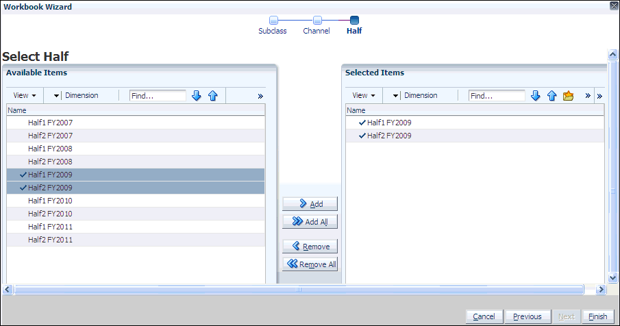Expand Available Items toolbar overflow chevron
The width and height of the screenshot is (620, 326).
pyautogui.click(x=260, y=96)
